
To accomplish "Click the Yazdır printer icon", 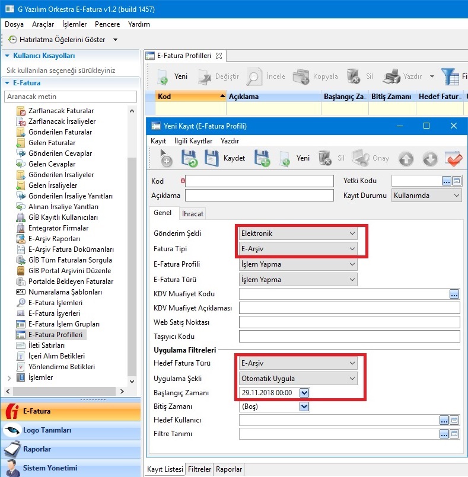I will click(x=391, y=76).
